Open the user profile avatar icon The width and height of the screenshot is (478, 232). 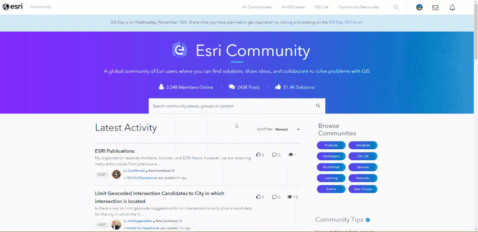[x=420, y=7]
